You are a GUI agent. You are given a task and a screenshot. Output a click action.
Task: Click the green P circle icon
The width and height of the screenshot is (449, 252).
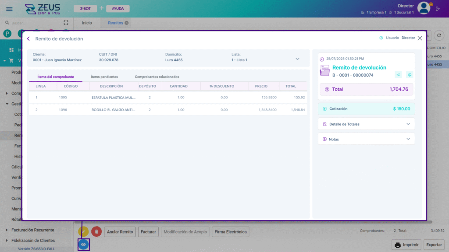coord(7,34)
